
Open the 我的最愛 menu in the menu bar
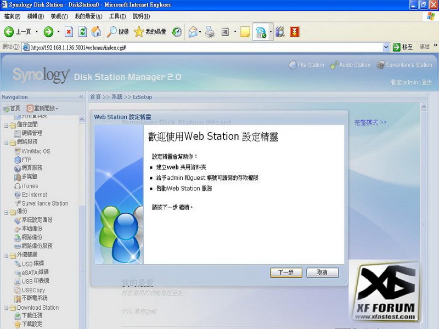(x=88, y=16)
